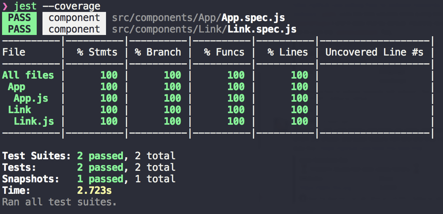443x214 pixels.
Task: Click the Link folder row label
Action: [x=19, y=110]
